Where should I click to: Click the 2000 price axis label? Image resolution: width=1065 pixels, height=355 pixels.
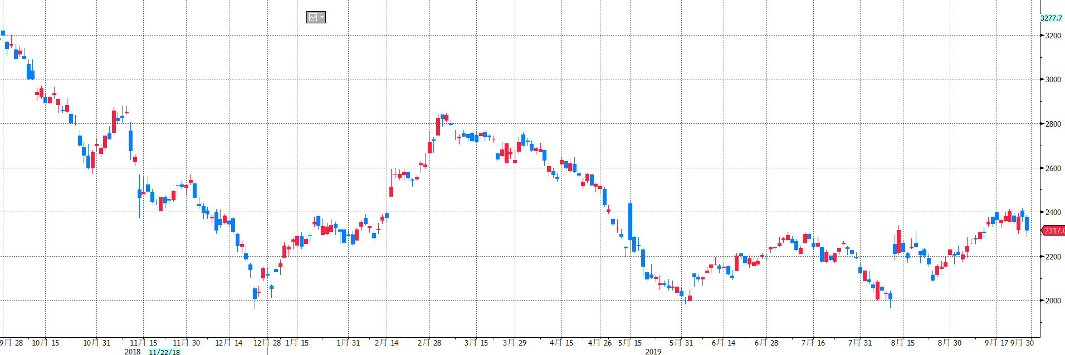click(x=1053, y=301)
